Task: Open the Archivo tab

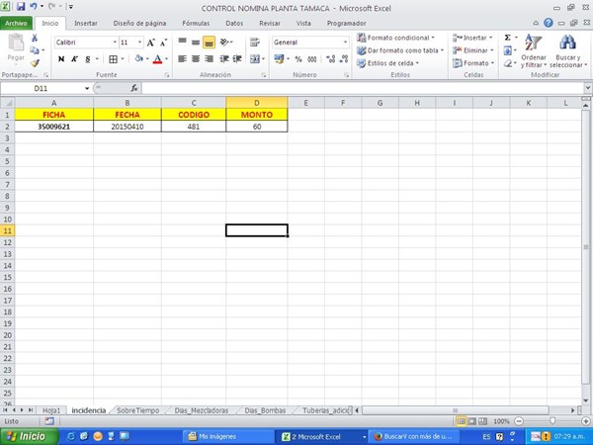Action: click(x=16, y=23)
